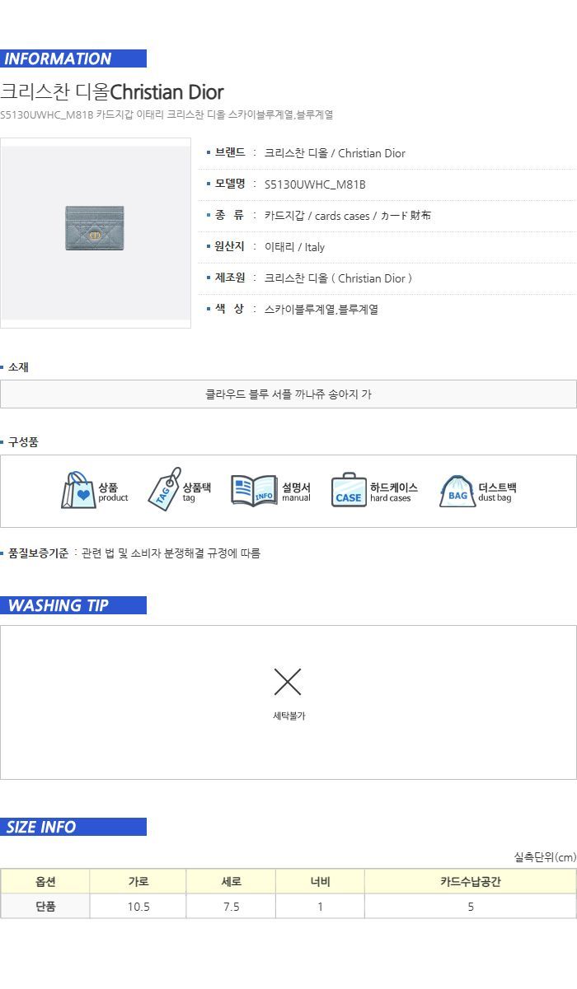The height and width of the screenshot is (989, 577).
Task: Click the material description text box
Action: coord(288,394)
